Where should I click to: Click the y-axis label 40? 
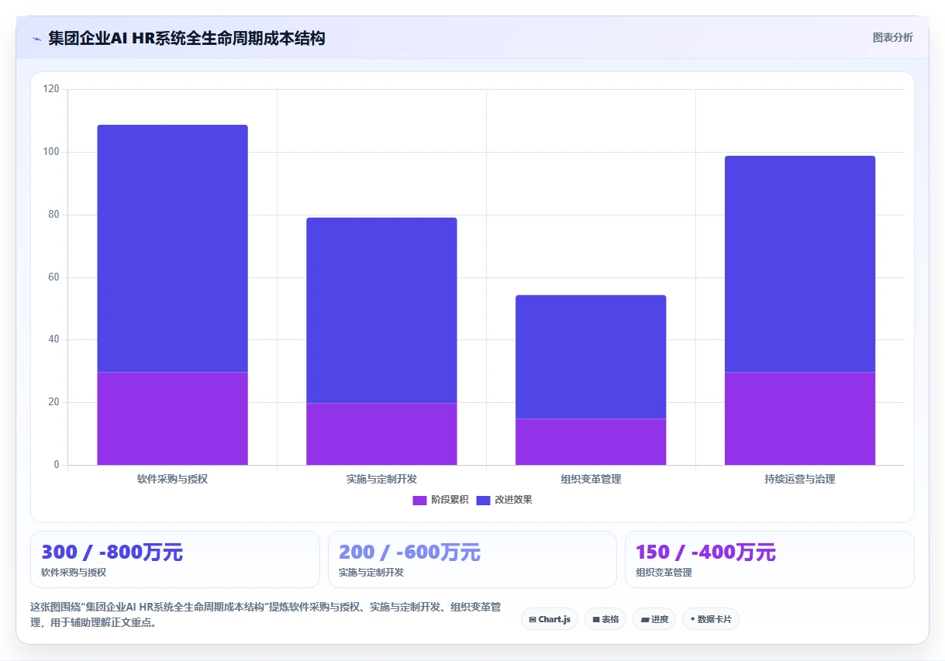coord(53,339)
